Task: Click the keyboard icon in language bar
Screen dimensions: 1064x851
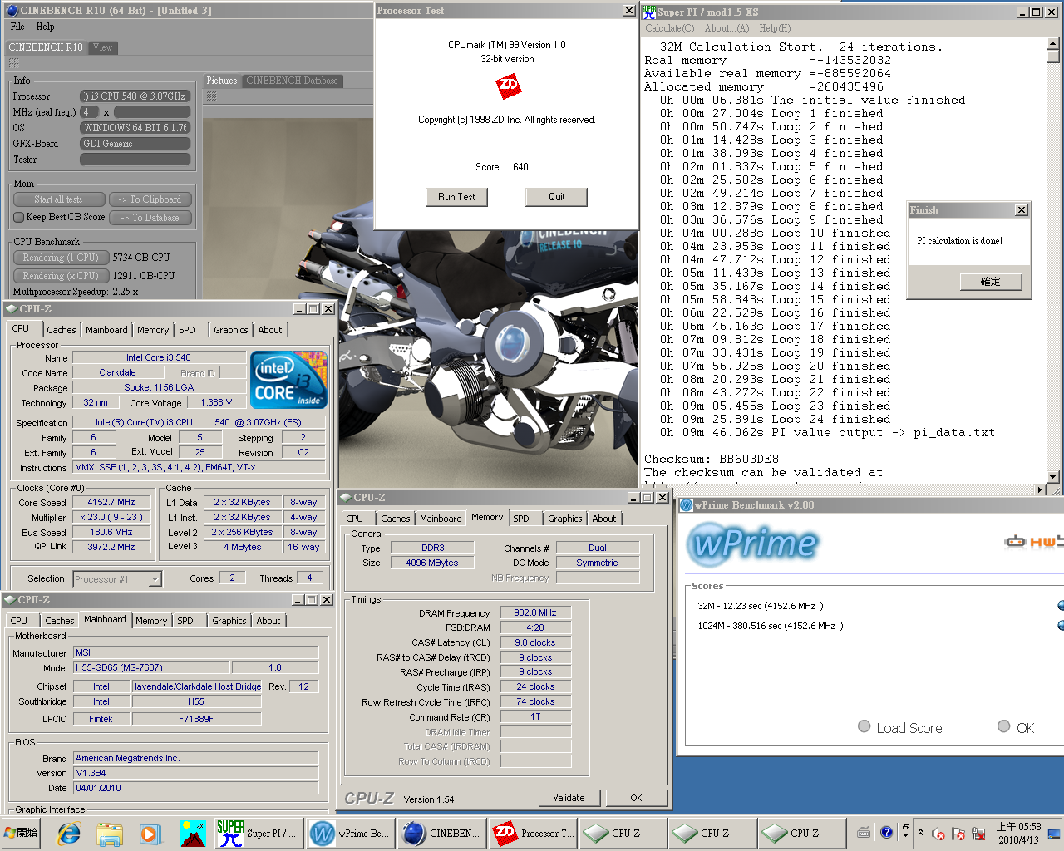Action: [x=864, y=833]
